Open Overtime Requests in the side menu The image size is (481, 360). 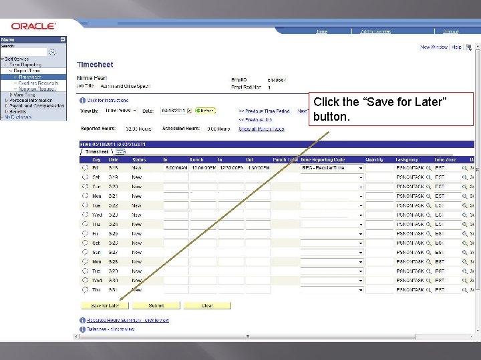tap(38, 83)
